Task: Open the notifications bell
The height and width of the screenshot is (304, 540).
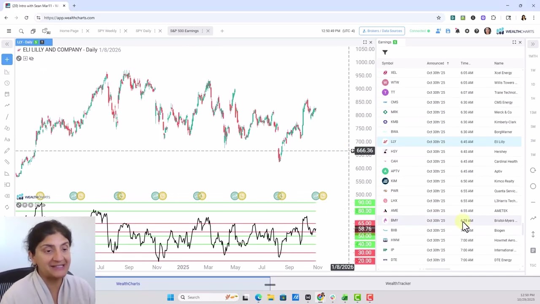Action: [x=457, y=31]
